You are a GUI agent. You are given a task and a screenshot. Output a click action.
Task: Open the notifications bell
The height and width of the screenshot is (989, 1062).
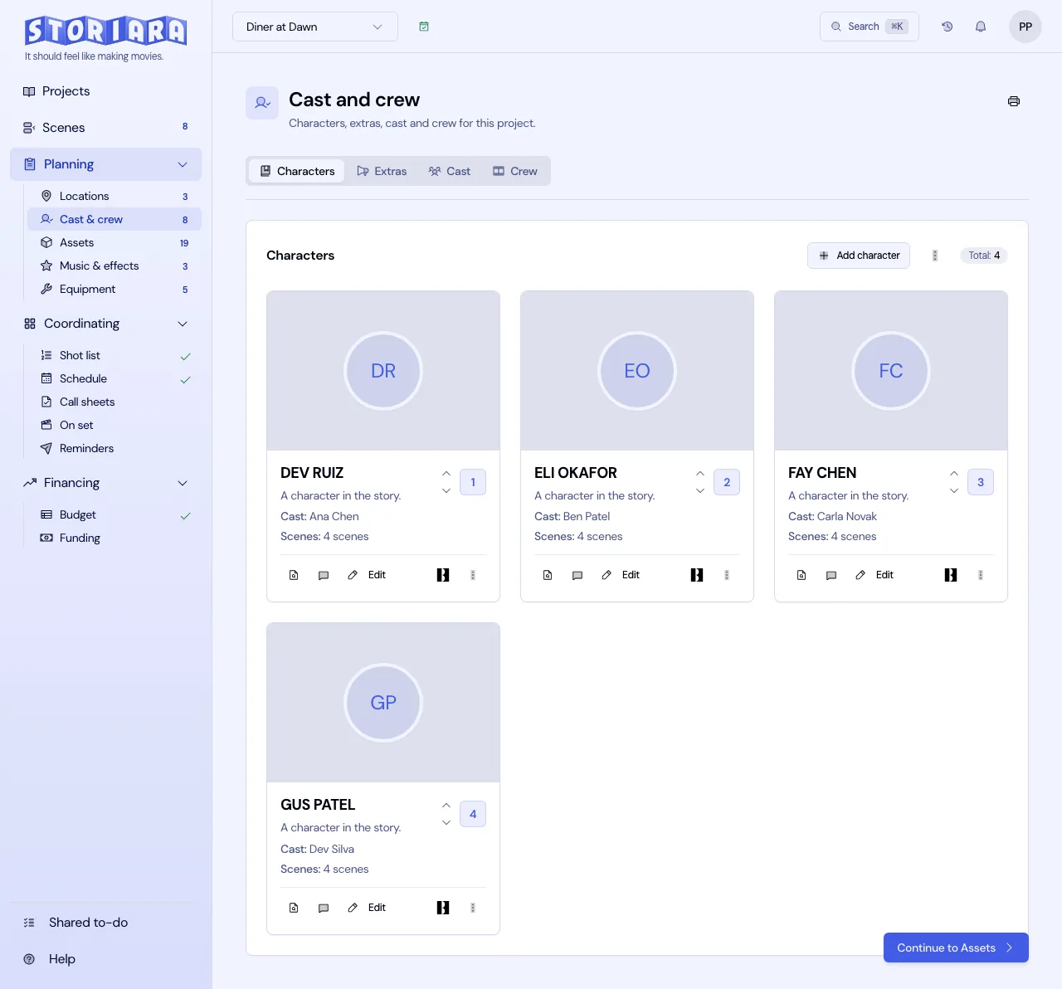[x=981, y=27]
